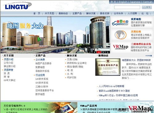
Task: Open 灵图介绍 link
Action: [x=9, y=59]
